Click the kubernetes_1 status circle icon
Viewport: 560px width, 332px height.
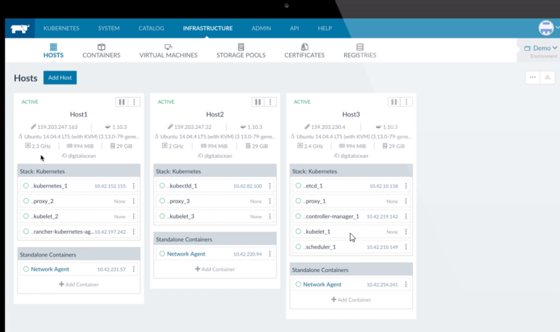coord(26,186)
